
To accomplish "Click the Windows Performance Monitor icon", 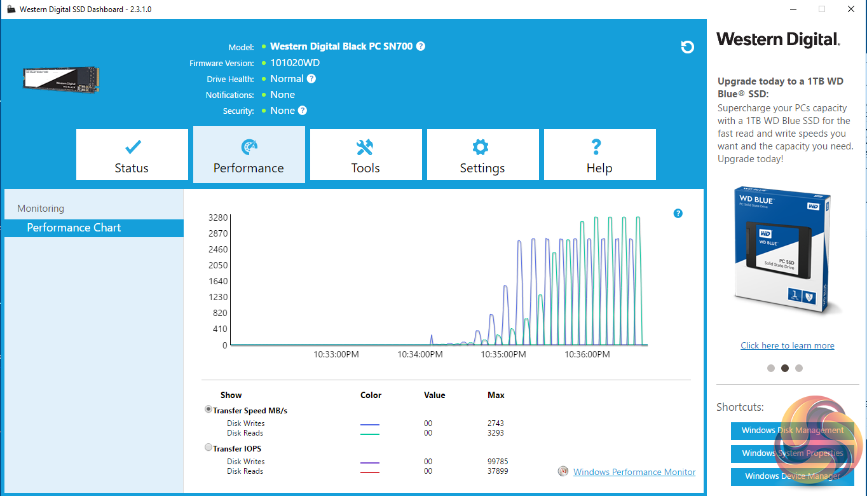I will click(x=563, y=472).
